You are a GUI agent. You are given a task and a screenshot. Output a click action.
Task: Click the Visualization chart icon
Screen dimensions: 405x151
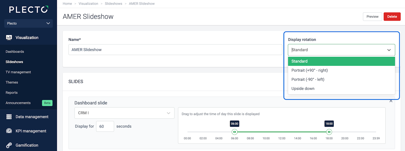pos(9,38)
